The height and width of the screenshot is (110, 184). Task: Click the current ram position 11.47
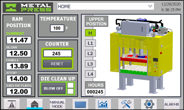click(x=19, y=40)
